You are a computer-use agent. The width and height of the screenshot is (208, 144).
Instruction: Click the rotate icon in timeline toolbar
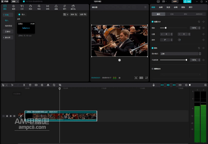click(54, 85)
